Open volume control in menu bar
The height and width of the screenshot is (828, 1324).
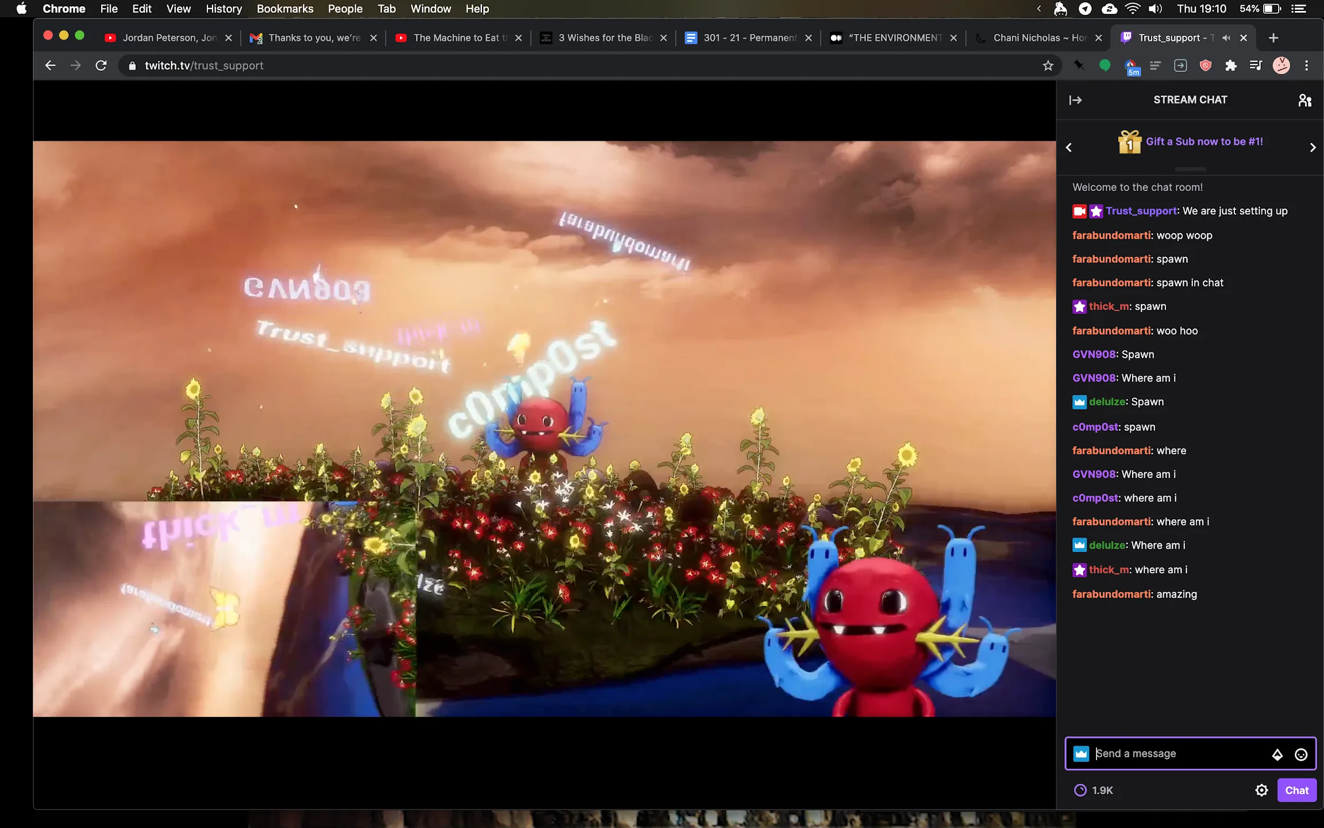click(1155, 9)
